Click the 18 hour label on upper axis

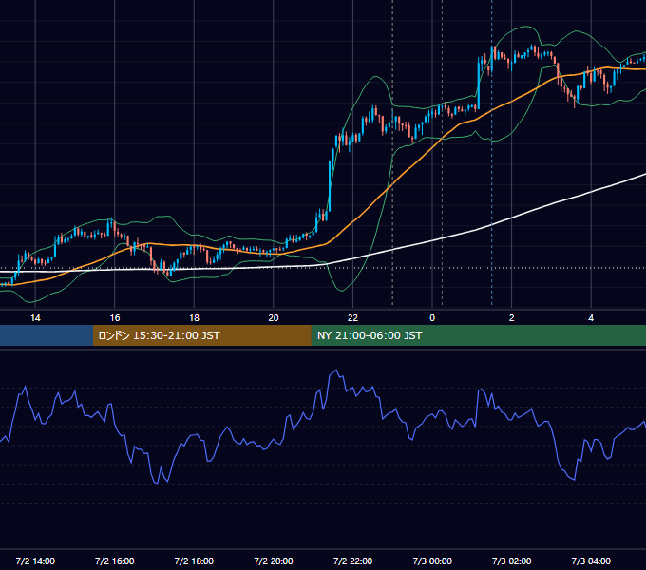pos(194,318)
